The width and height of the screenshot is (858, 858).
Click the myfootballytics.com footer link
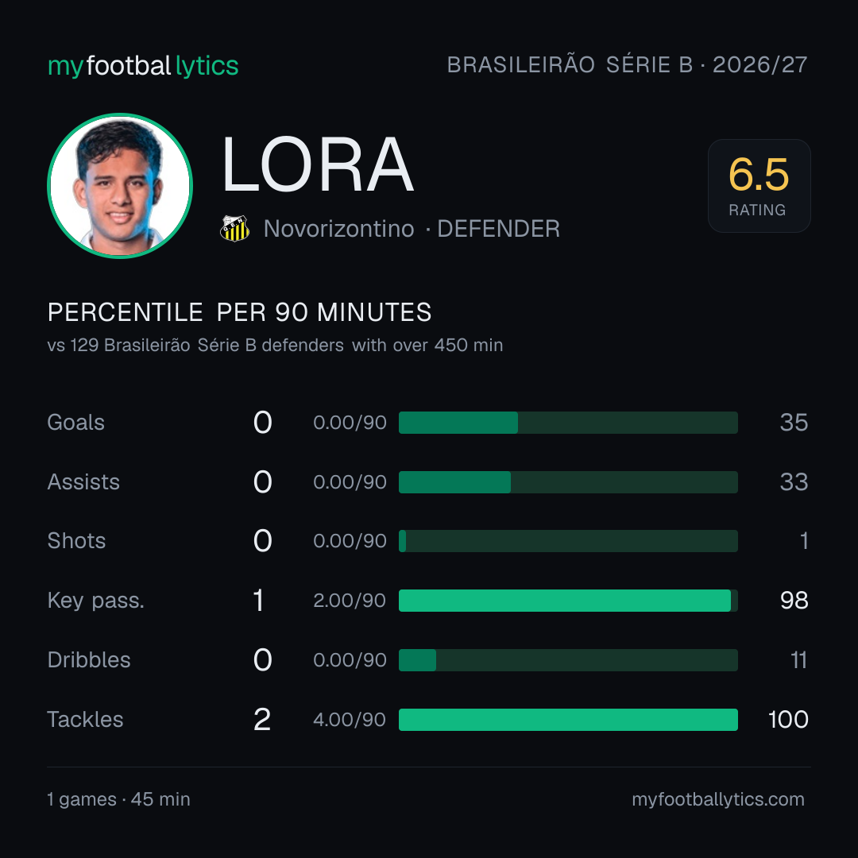[718, 799]
